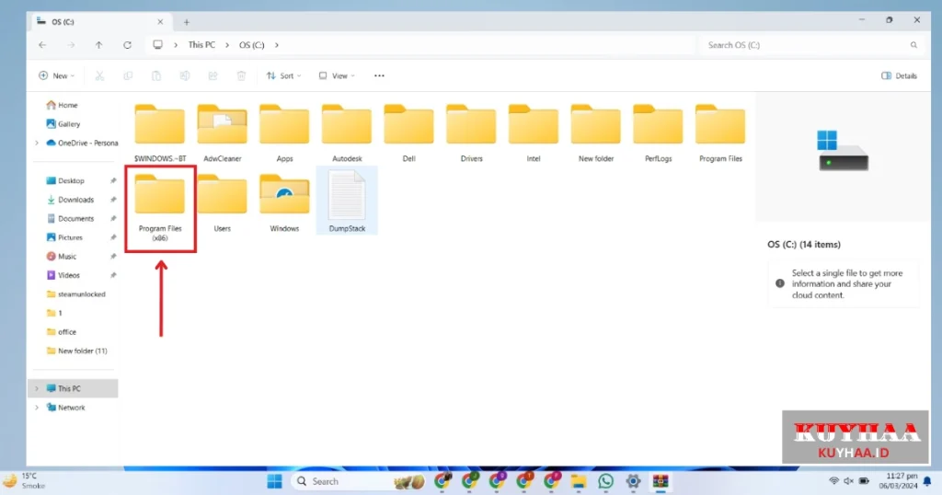The width and height of the screenshot is (942, 495).
Task: Open the Windows Start menu
Action: point(274,481)
